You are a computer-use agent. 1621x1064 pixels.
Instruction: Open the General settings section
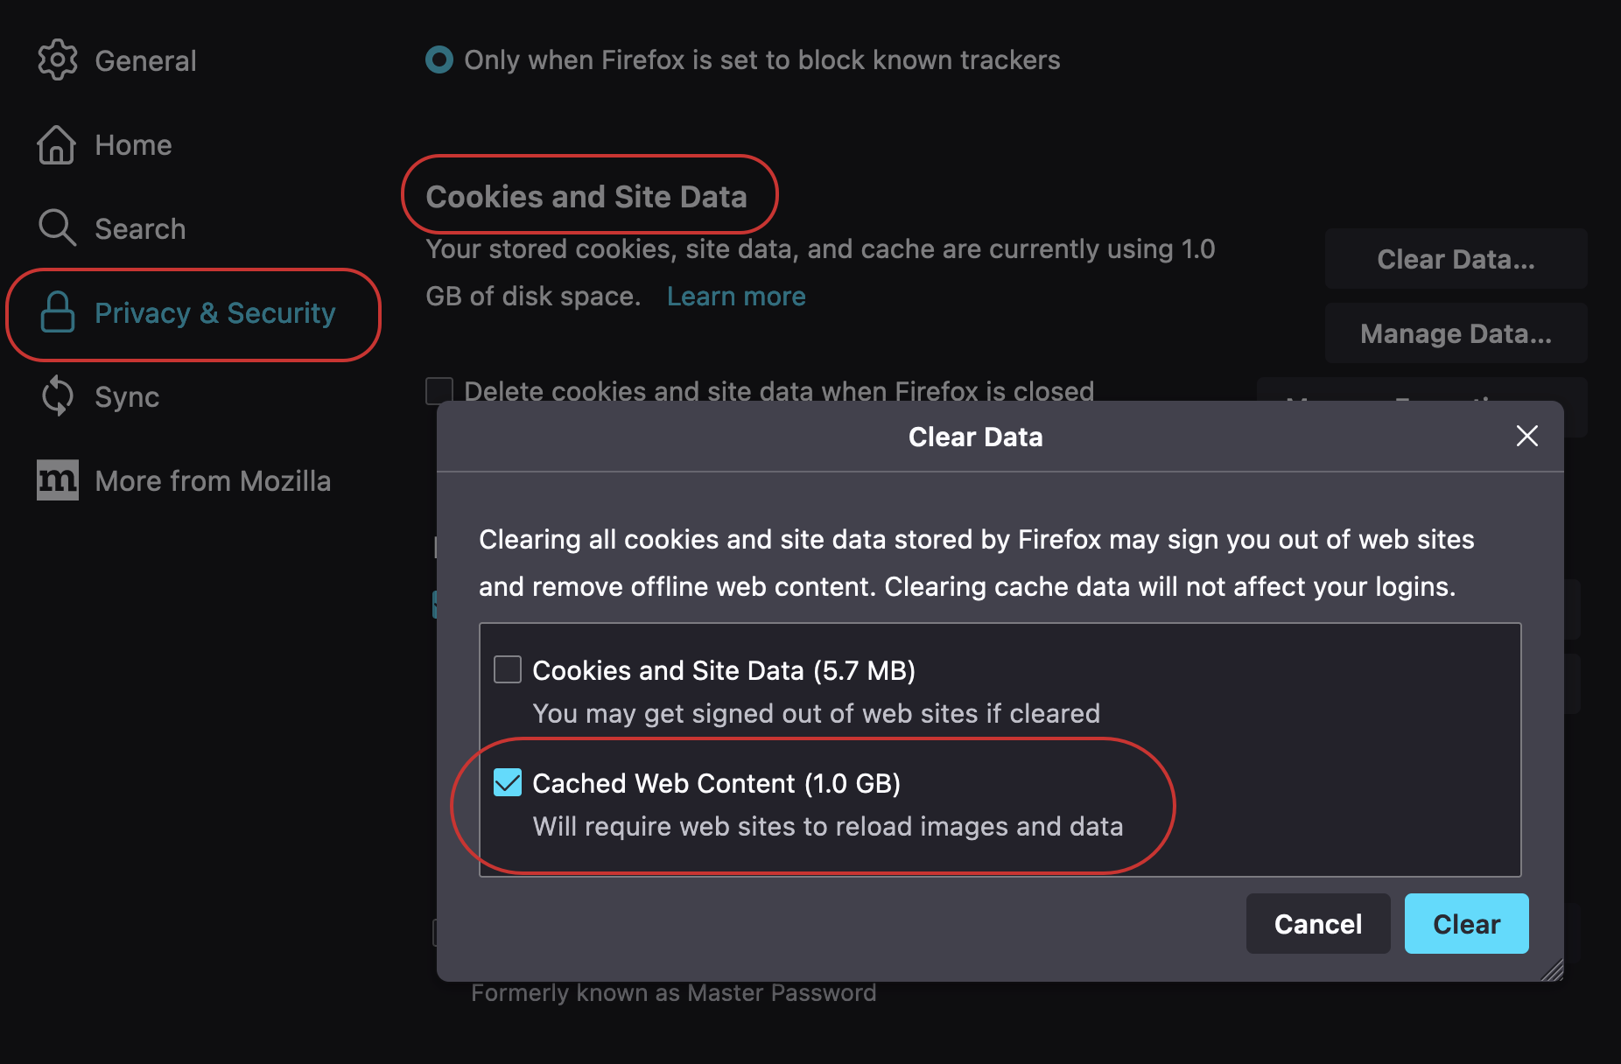[145, 61]
